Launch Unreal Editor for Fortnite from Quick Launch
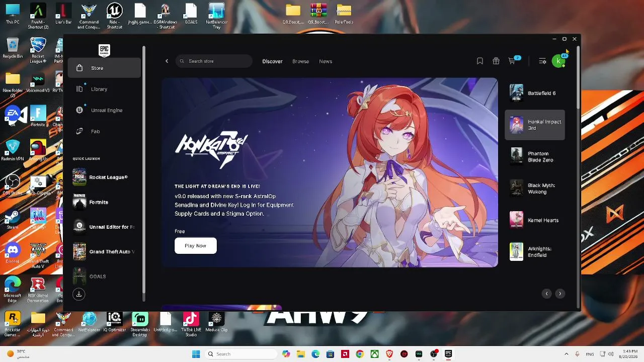 pos(104,227)
